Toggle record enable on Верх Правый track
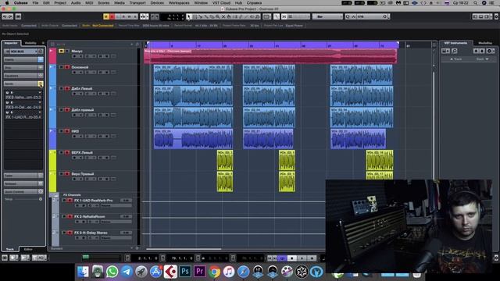 [67, 174]
